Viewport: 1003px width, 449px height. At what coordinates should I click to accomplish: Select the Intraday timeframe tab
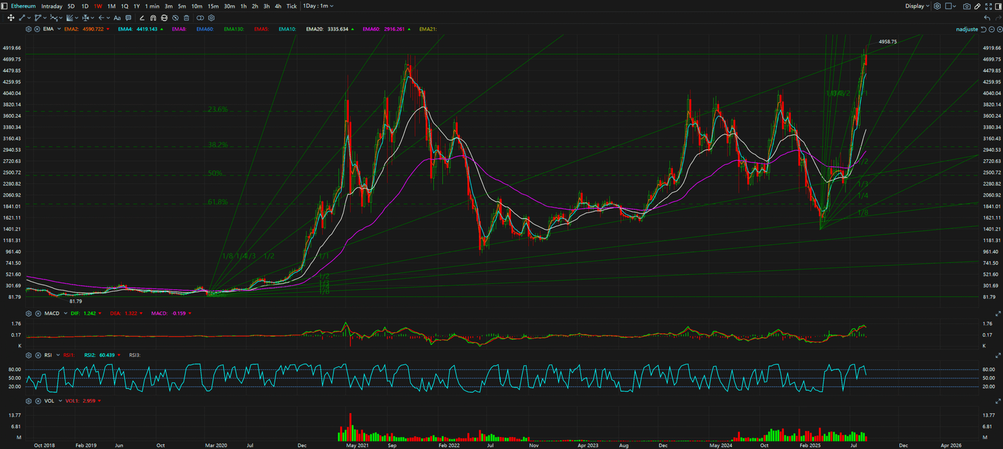[51, 6]
